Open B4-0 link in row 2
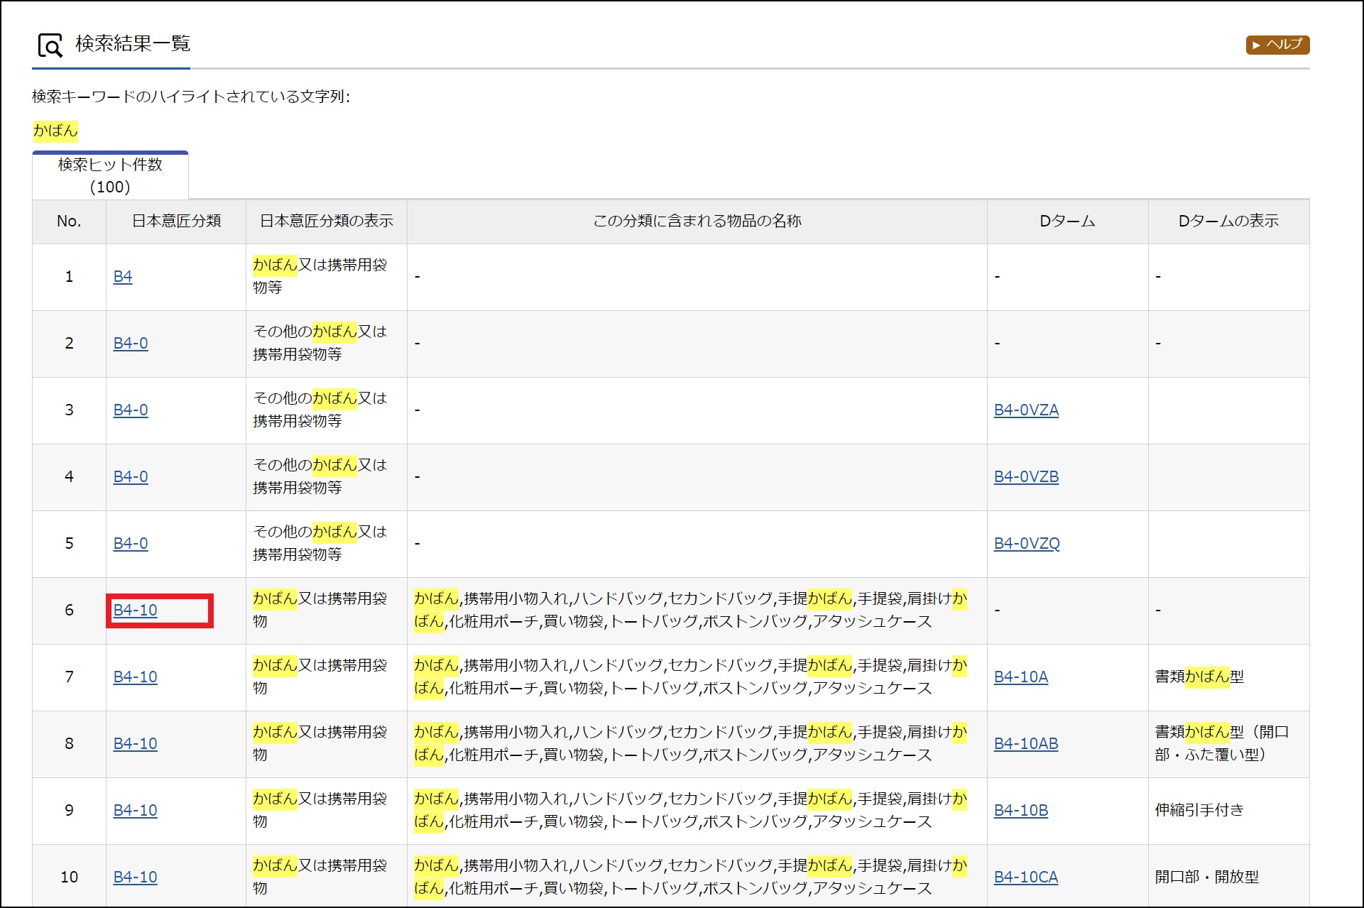1364x908 pixels. click(x=131, y=344)
